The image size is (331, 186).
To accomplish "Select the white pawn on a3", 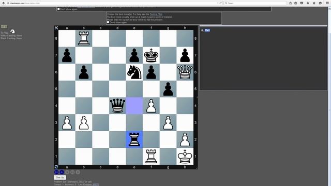I will [67, 123].
